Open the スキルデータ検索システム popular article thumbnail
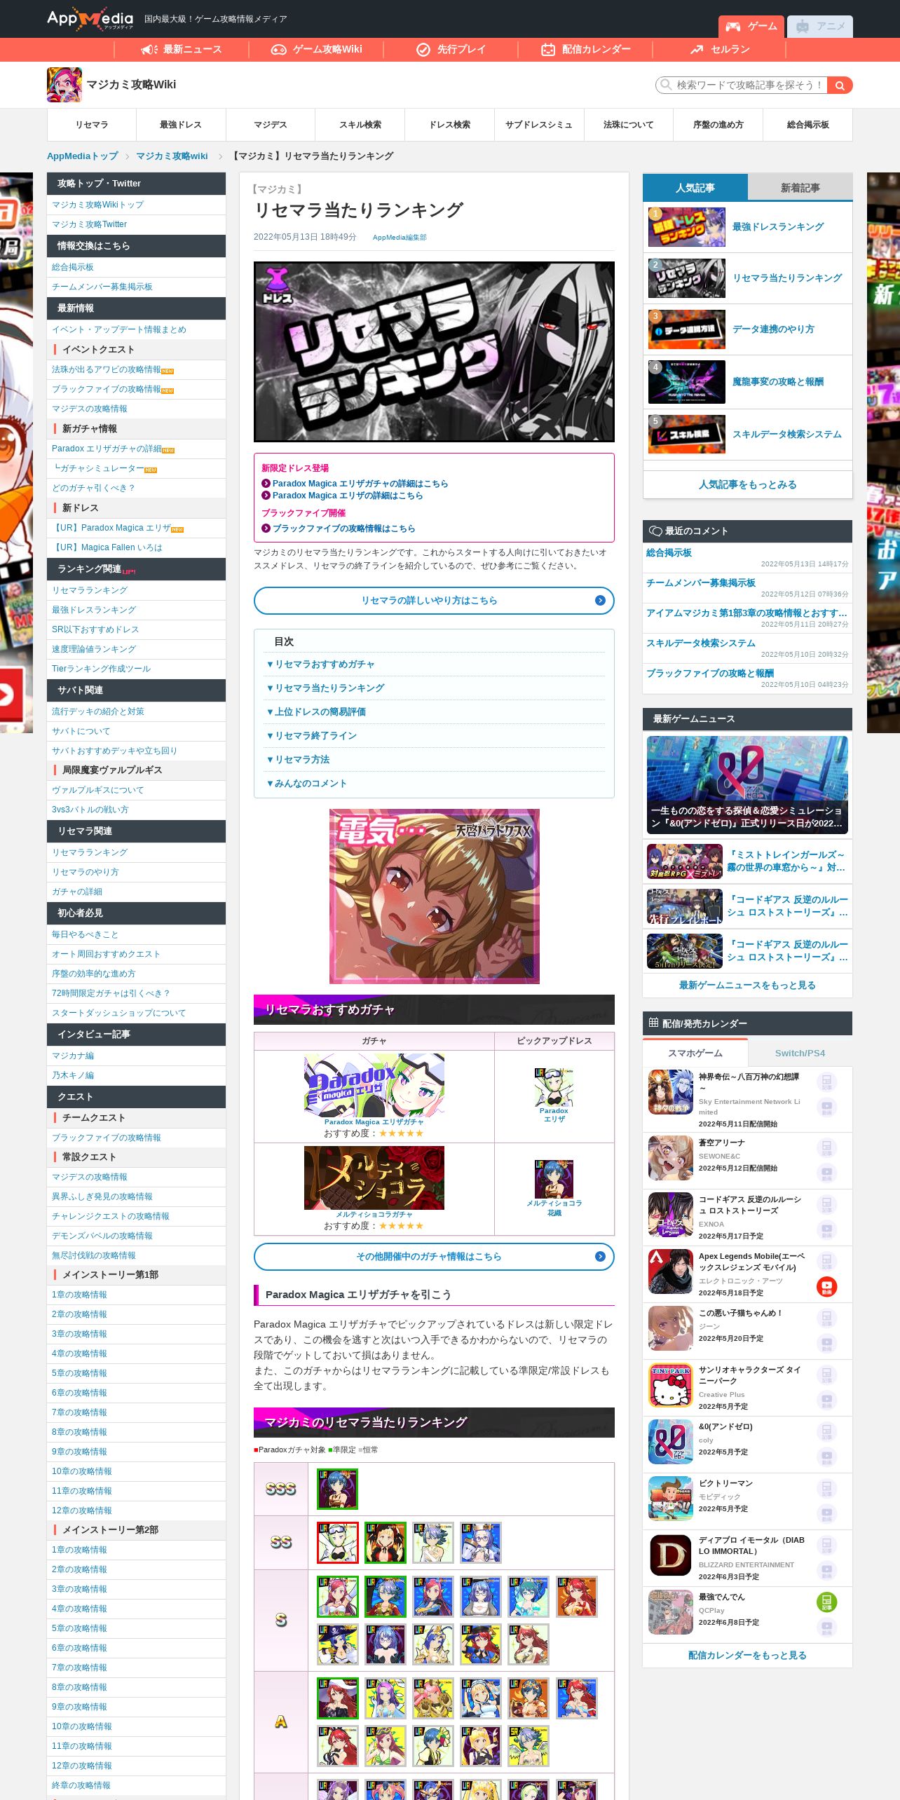 [687, 434]
